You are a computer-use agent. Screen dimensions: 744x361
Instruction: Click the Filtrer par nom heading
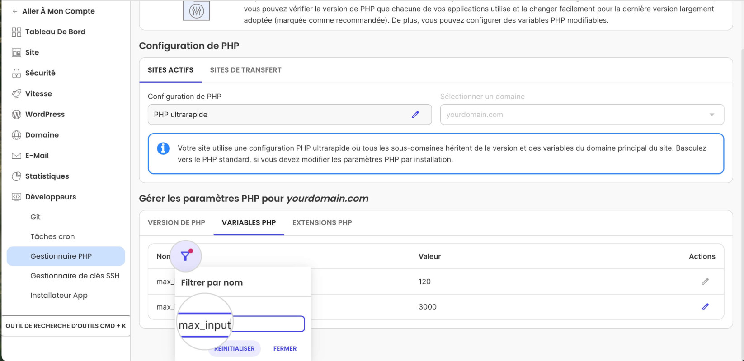(212, 282)
